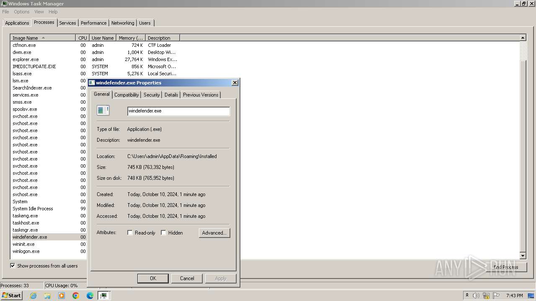Viewport: 536px width, 301px height.
Task: Select the ctfmon.exe process row
Action: [x=95, y=45]
